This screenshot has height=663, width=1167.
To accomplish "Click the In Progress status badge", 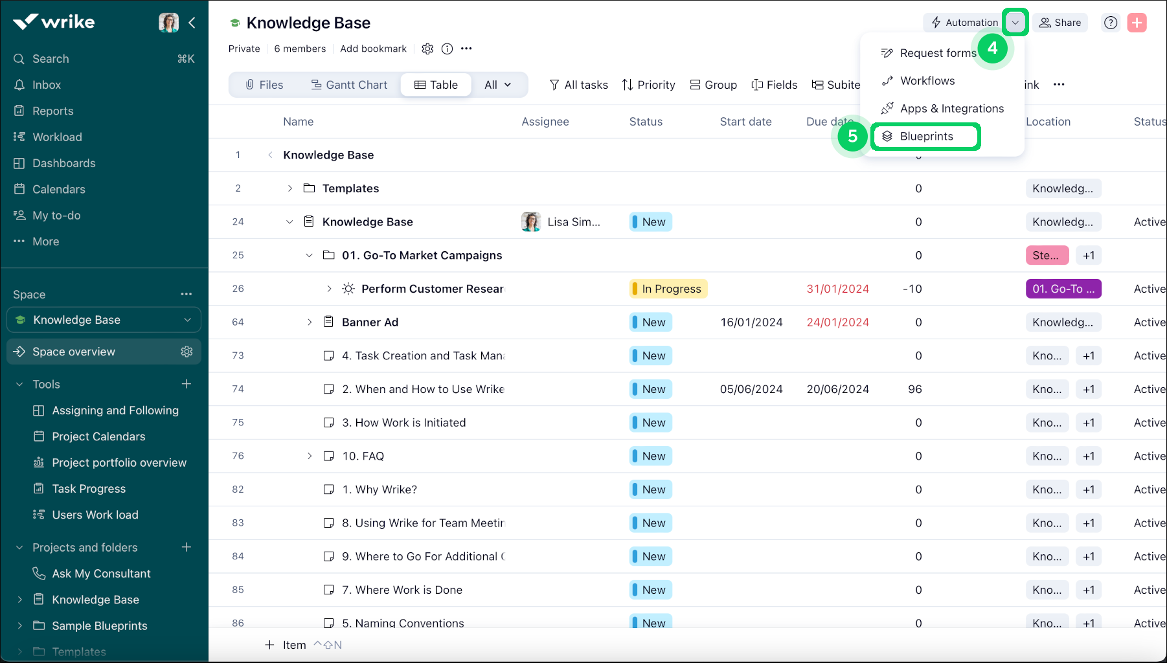I will tap(669, 289).
